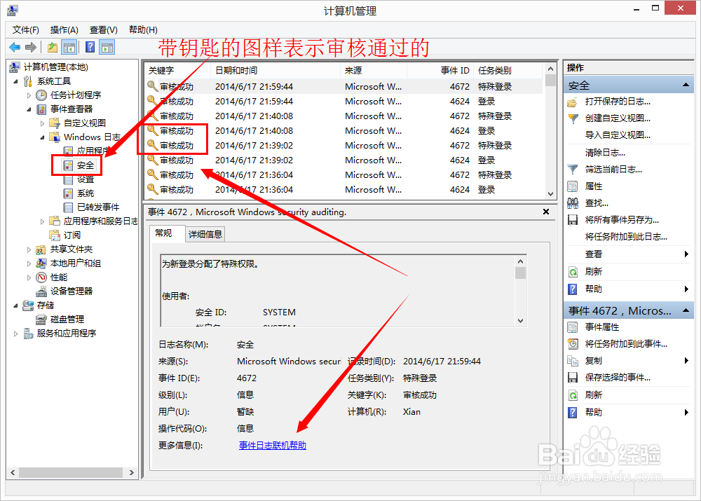Click 导入自定义视图... action

[618, 135]
